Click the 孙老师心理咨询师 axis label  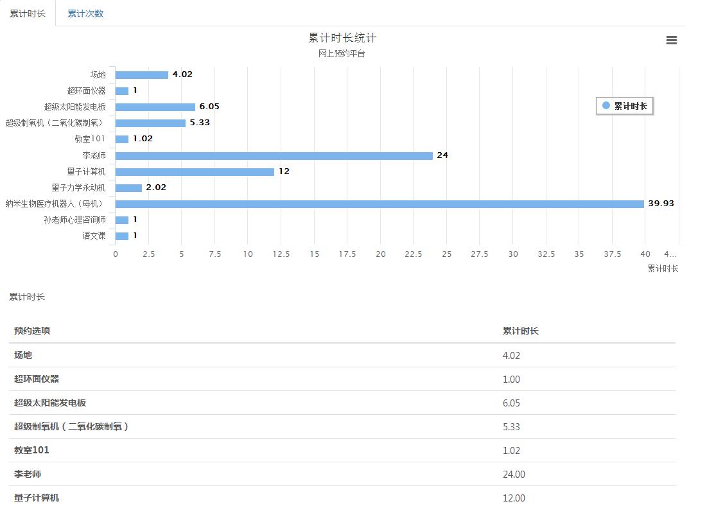(x=75, y=220)
